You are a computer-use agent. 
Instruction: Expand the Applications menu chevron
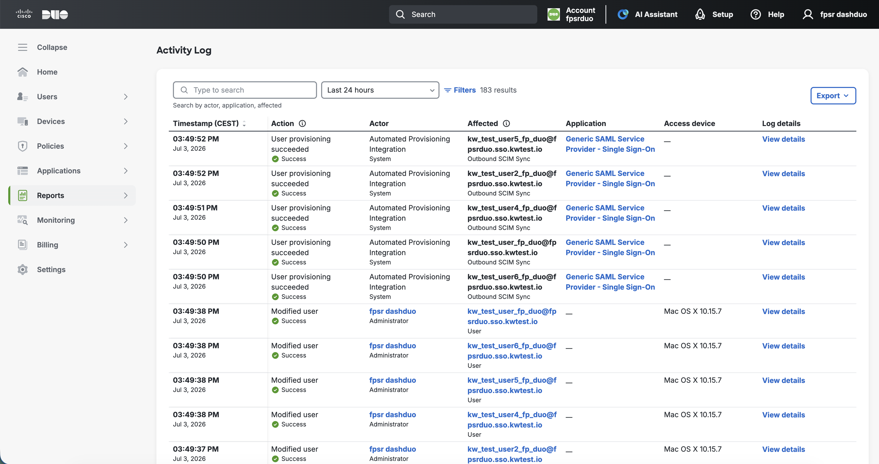(126, 171)
